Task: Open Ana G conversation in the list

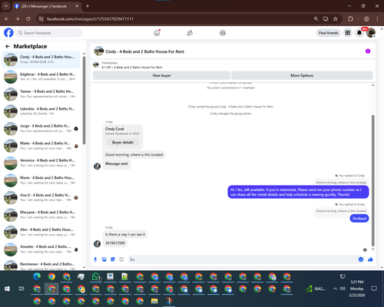Action: [41, 197]
